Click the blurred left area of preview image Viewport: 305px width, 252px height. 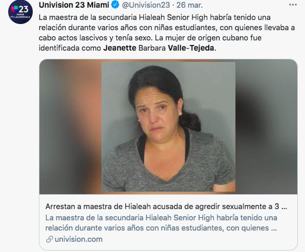[71, 126]
